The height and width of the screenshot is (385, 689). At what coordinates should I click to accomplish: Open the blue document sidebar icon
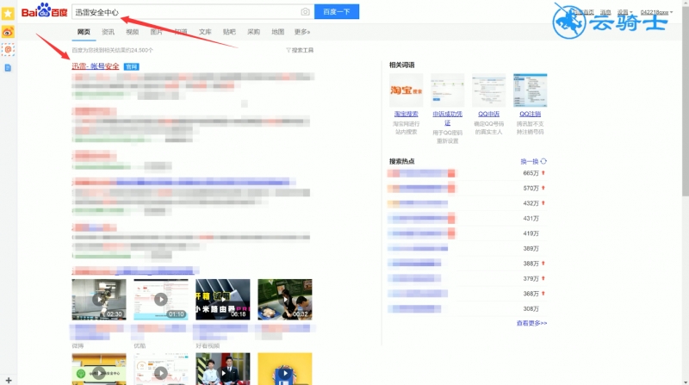pyautogui.click(x=8, y=68)
